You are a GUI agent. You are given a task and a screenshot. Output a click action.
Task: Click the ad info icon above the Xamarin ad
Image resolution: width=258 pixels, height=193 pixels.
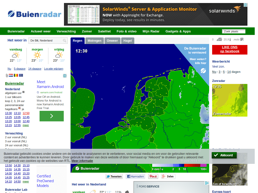pos(65,76)
